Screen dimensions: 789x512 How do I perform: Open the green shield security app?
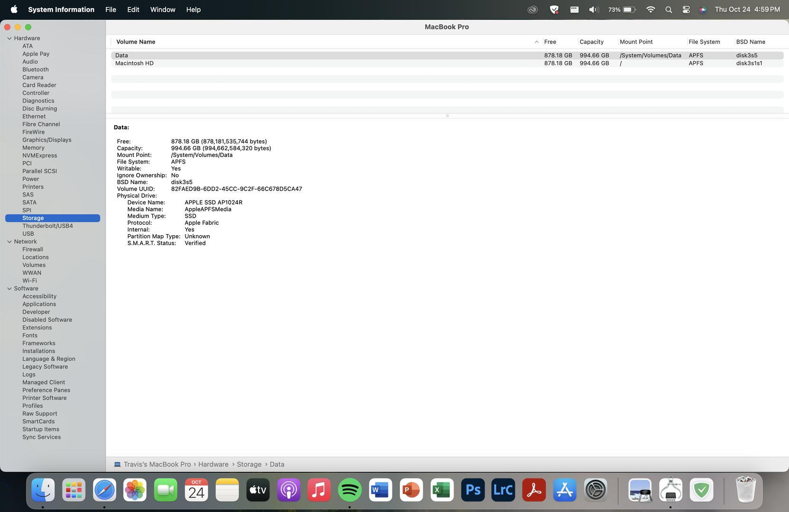pyautogui.click(x=702, y=490)
